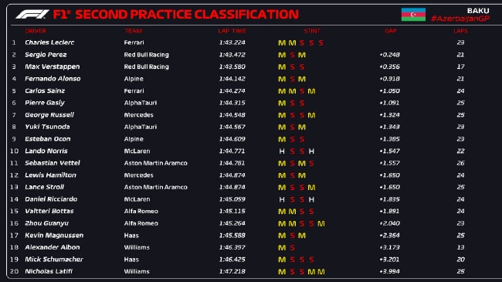This screenshot has width=502, height=282.
Task: Click Latifi's gap +3.994
Action: coord(389,271)
